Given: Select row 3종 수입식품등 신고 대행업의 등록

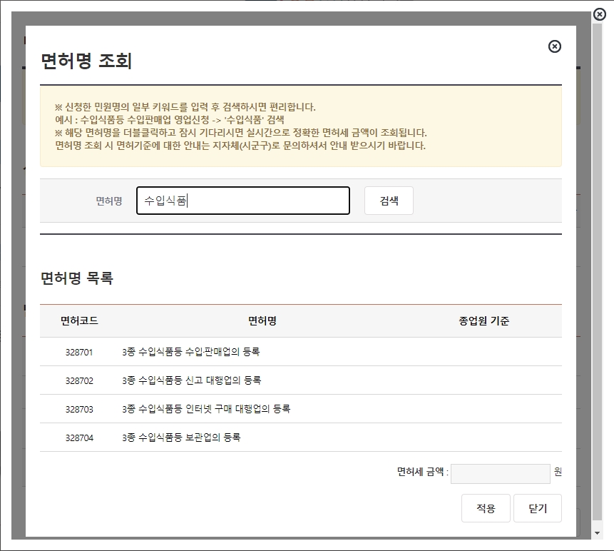Looking at the screenshot, I should click(x=301, y=380).
